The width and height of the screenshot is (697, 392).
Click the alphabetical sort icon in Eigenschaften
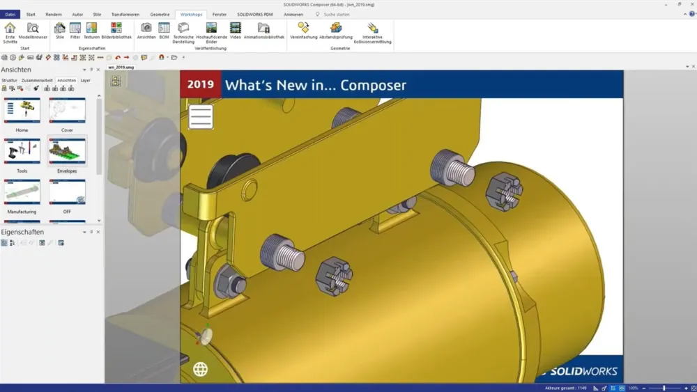coord(12,243)
